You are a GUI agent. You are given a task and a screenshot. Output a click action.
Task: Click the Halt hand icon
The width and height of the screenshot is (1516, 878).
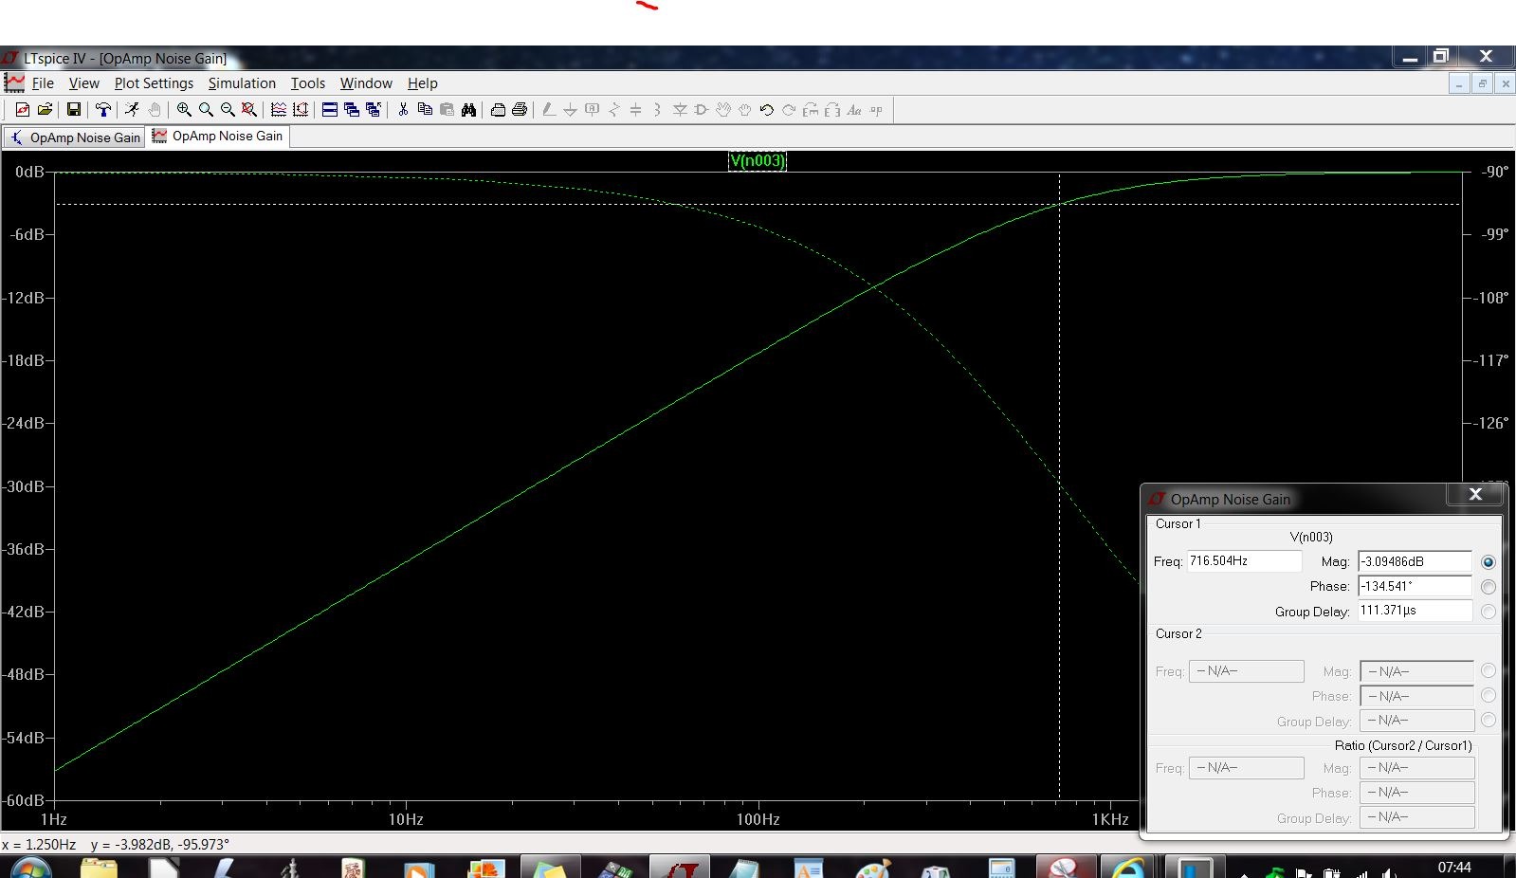click(155, 110)
